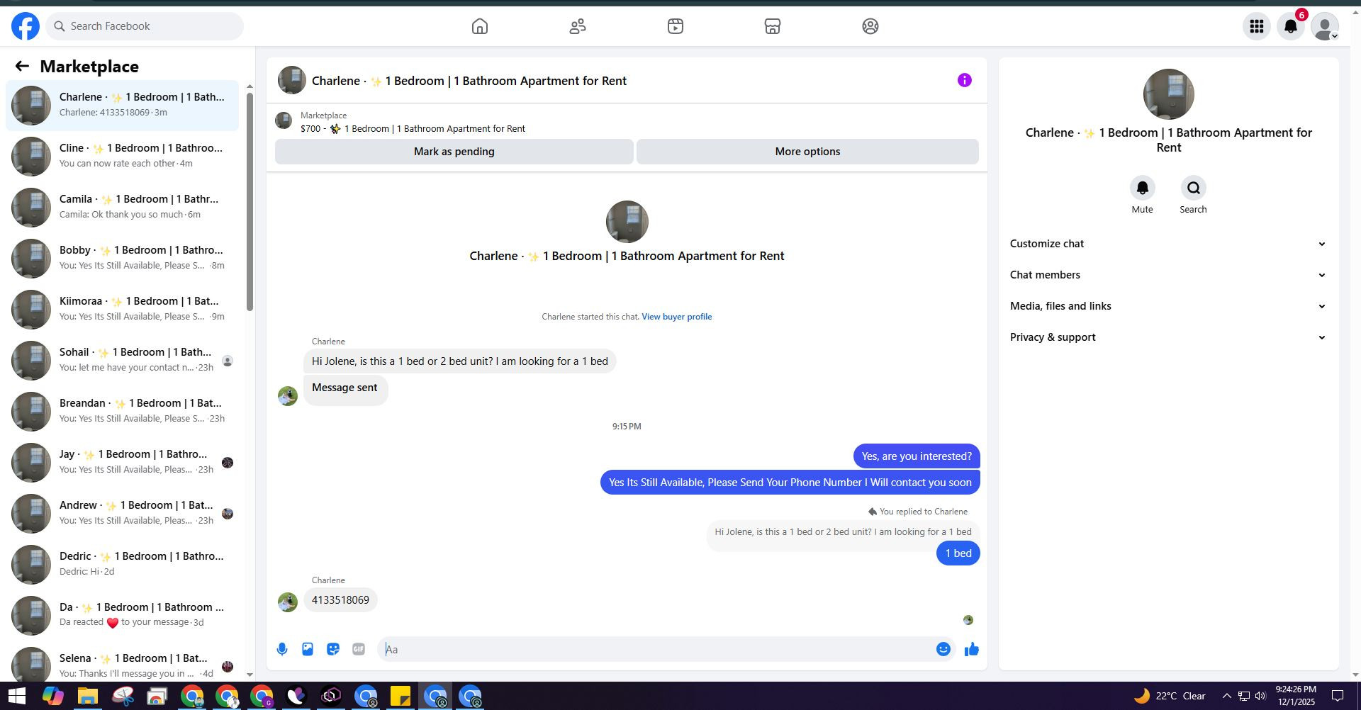Open the Da conversation in the list

(122, 615)
